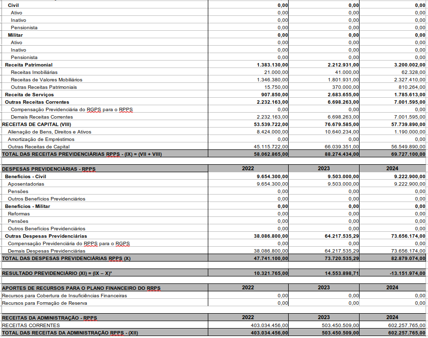The width and height of the screenshot is (428, 338).
Task: Select Recursos para Formação de Reserva label
Action: tap(45, 303)
